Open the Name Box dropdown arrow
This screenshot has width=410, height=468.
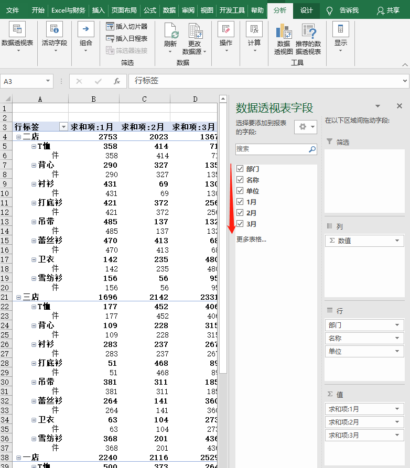pyautogui.click(x=48, y=81)
